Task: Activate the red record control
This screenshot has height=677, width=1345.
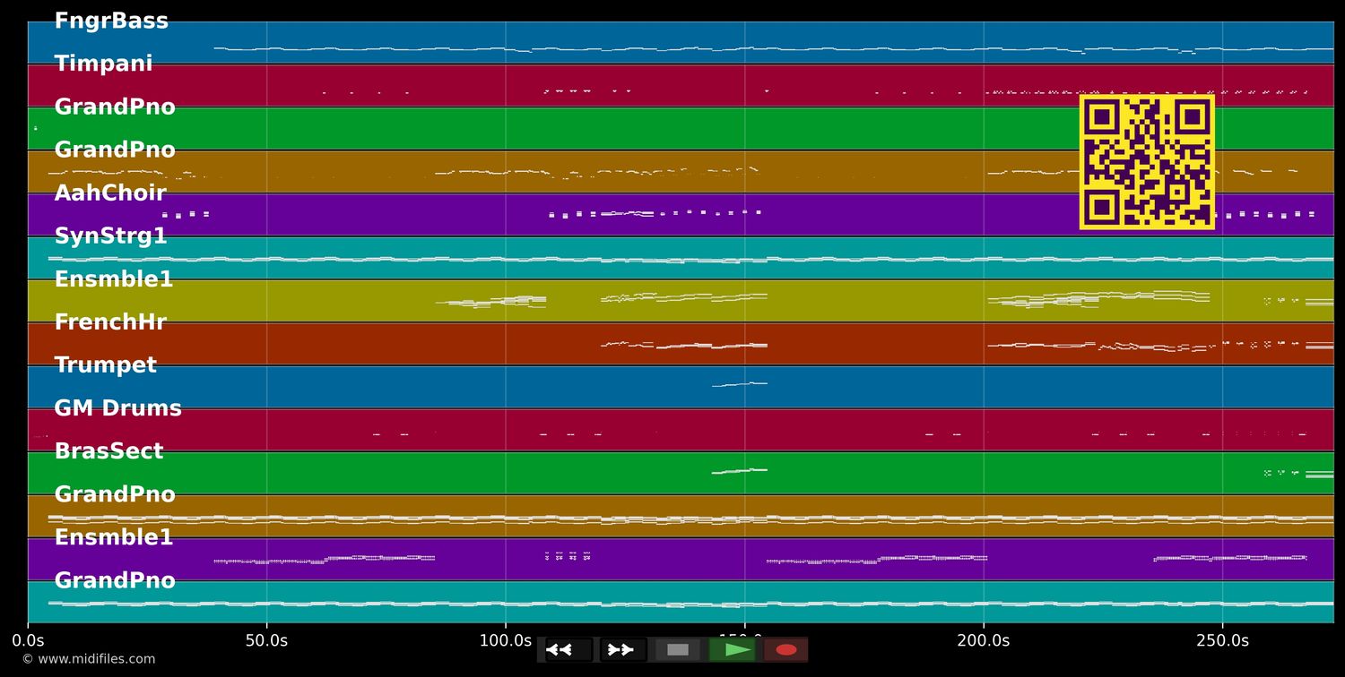Action: [x=786, y=649]
